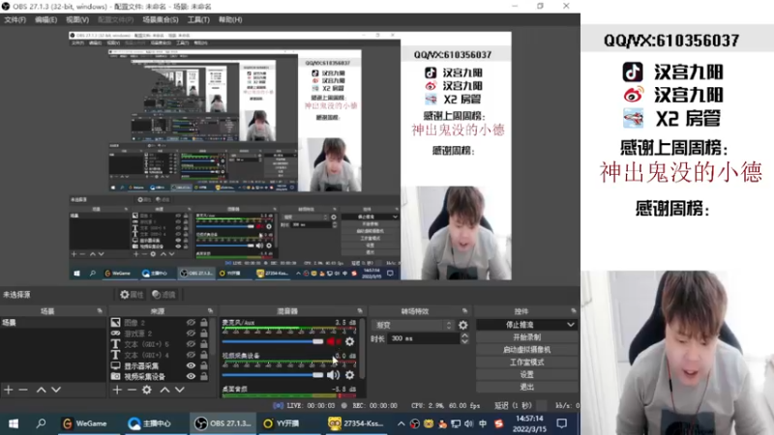Click the mixer panel vertical scrollbar
This screenshot has height=435, width=774.
click(x=364, y=349)
